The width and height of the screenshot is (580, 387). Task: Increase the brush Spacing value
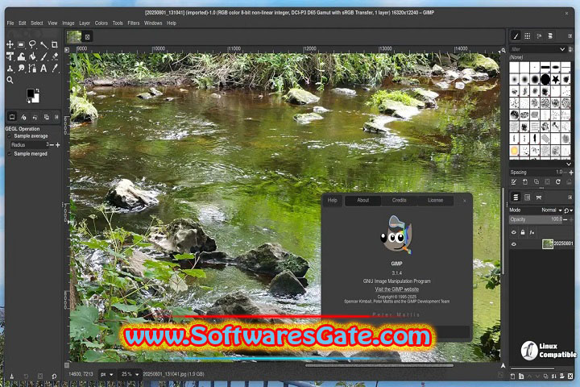571,173
